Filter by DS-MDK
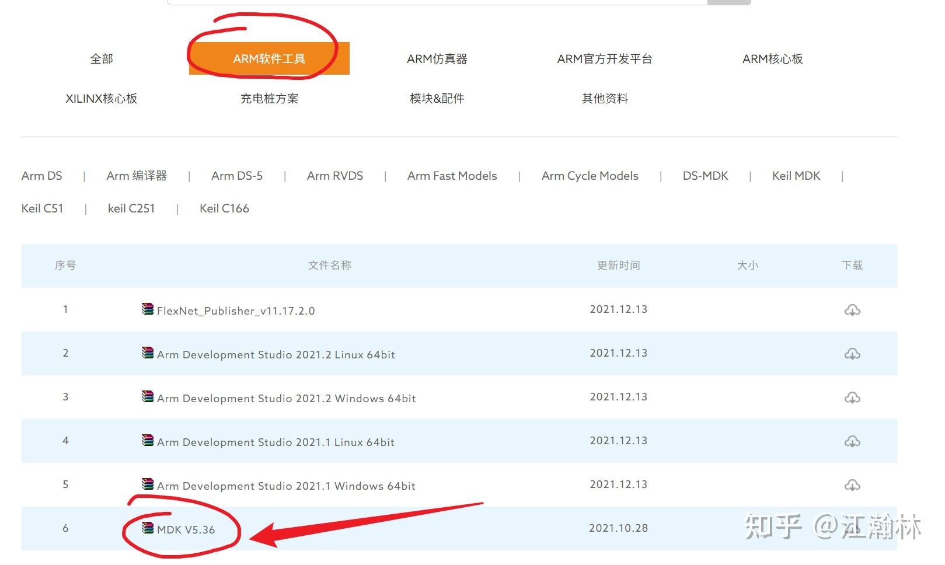945x565 pixels. tap(706, 176)
